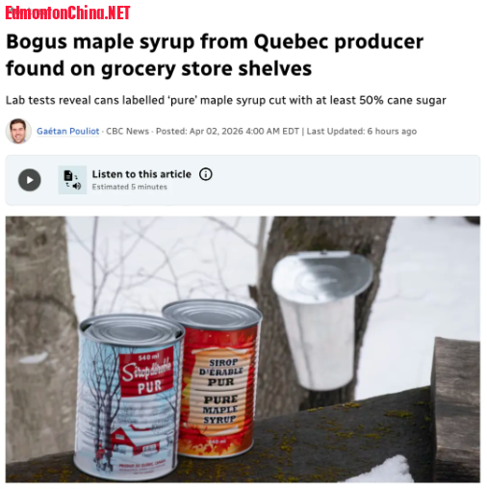Click the Last Updated 6 hours ago text
487x489 pixels.
(362, 131)
